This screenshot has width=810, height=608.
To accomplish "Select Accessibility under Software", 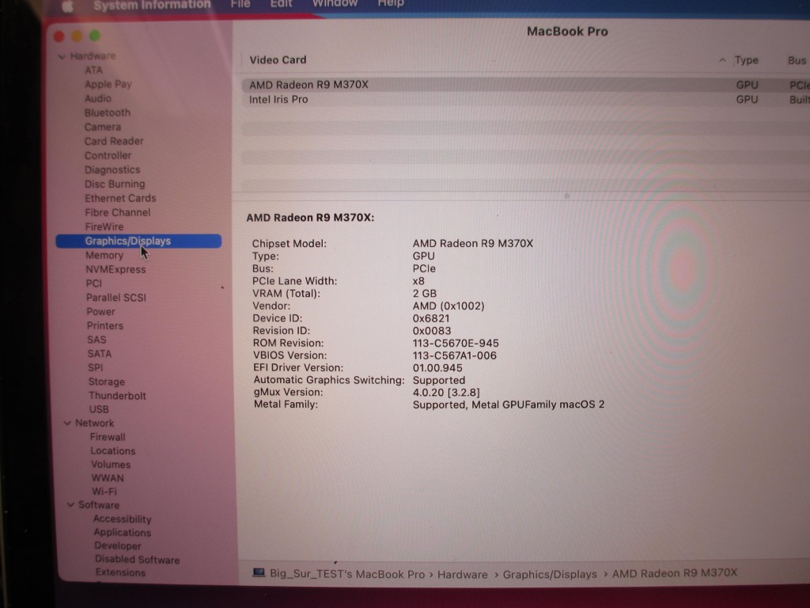I will coord(123,519).
